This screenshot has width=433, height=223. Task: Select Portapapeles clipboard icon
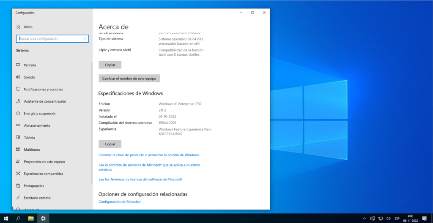(x=18, y=186)
